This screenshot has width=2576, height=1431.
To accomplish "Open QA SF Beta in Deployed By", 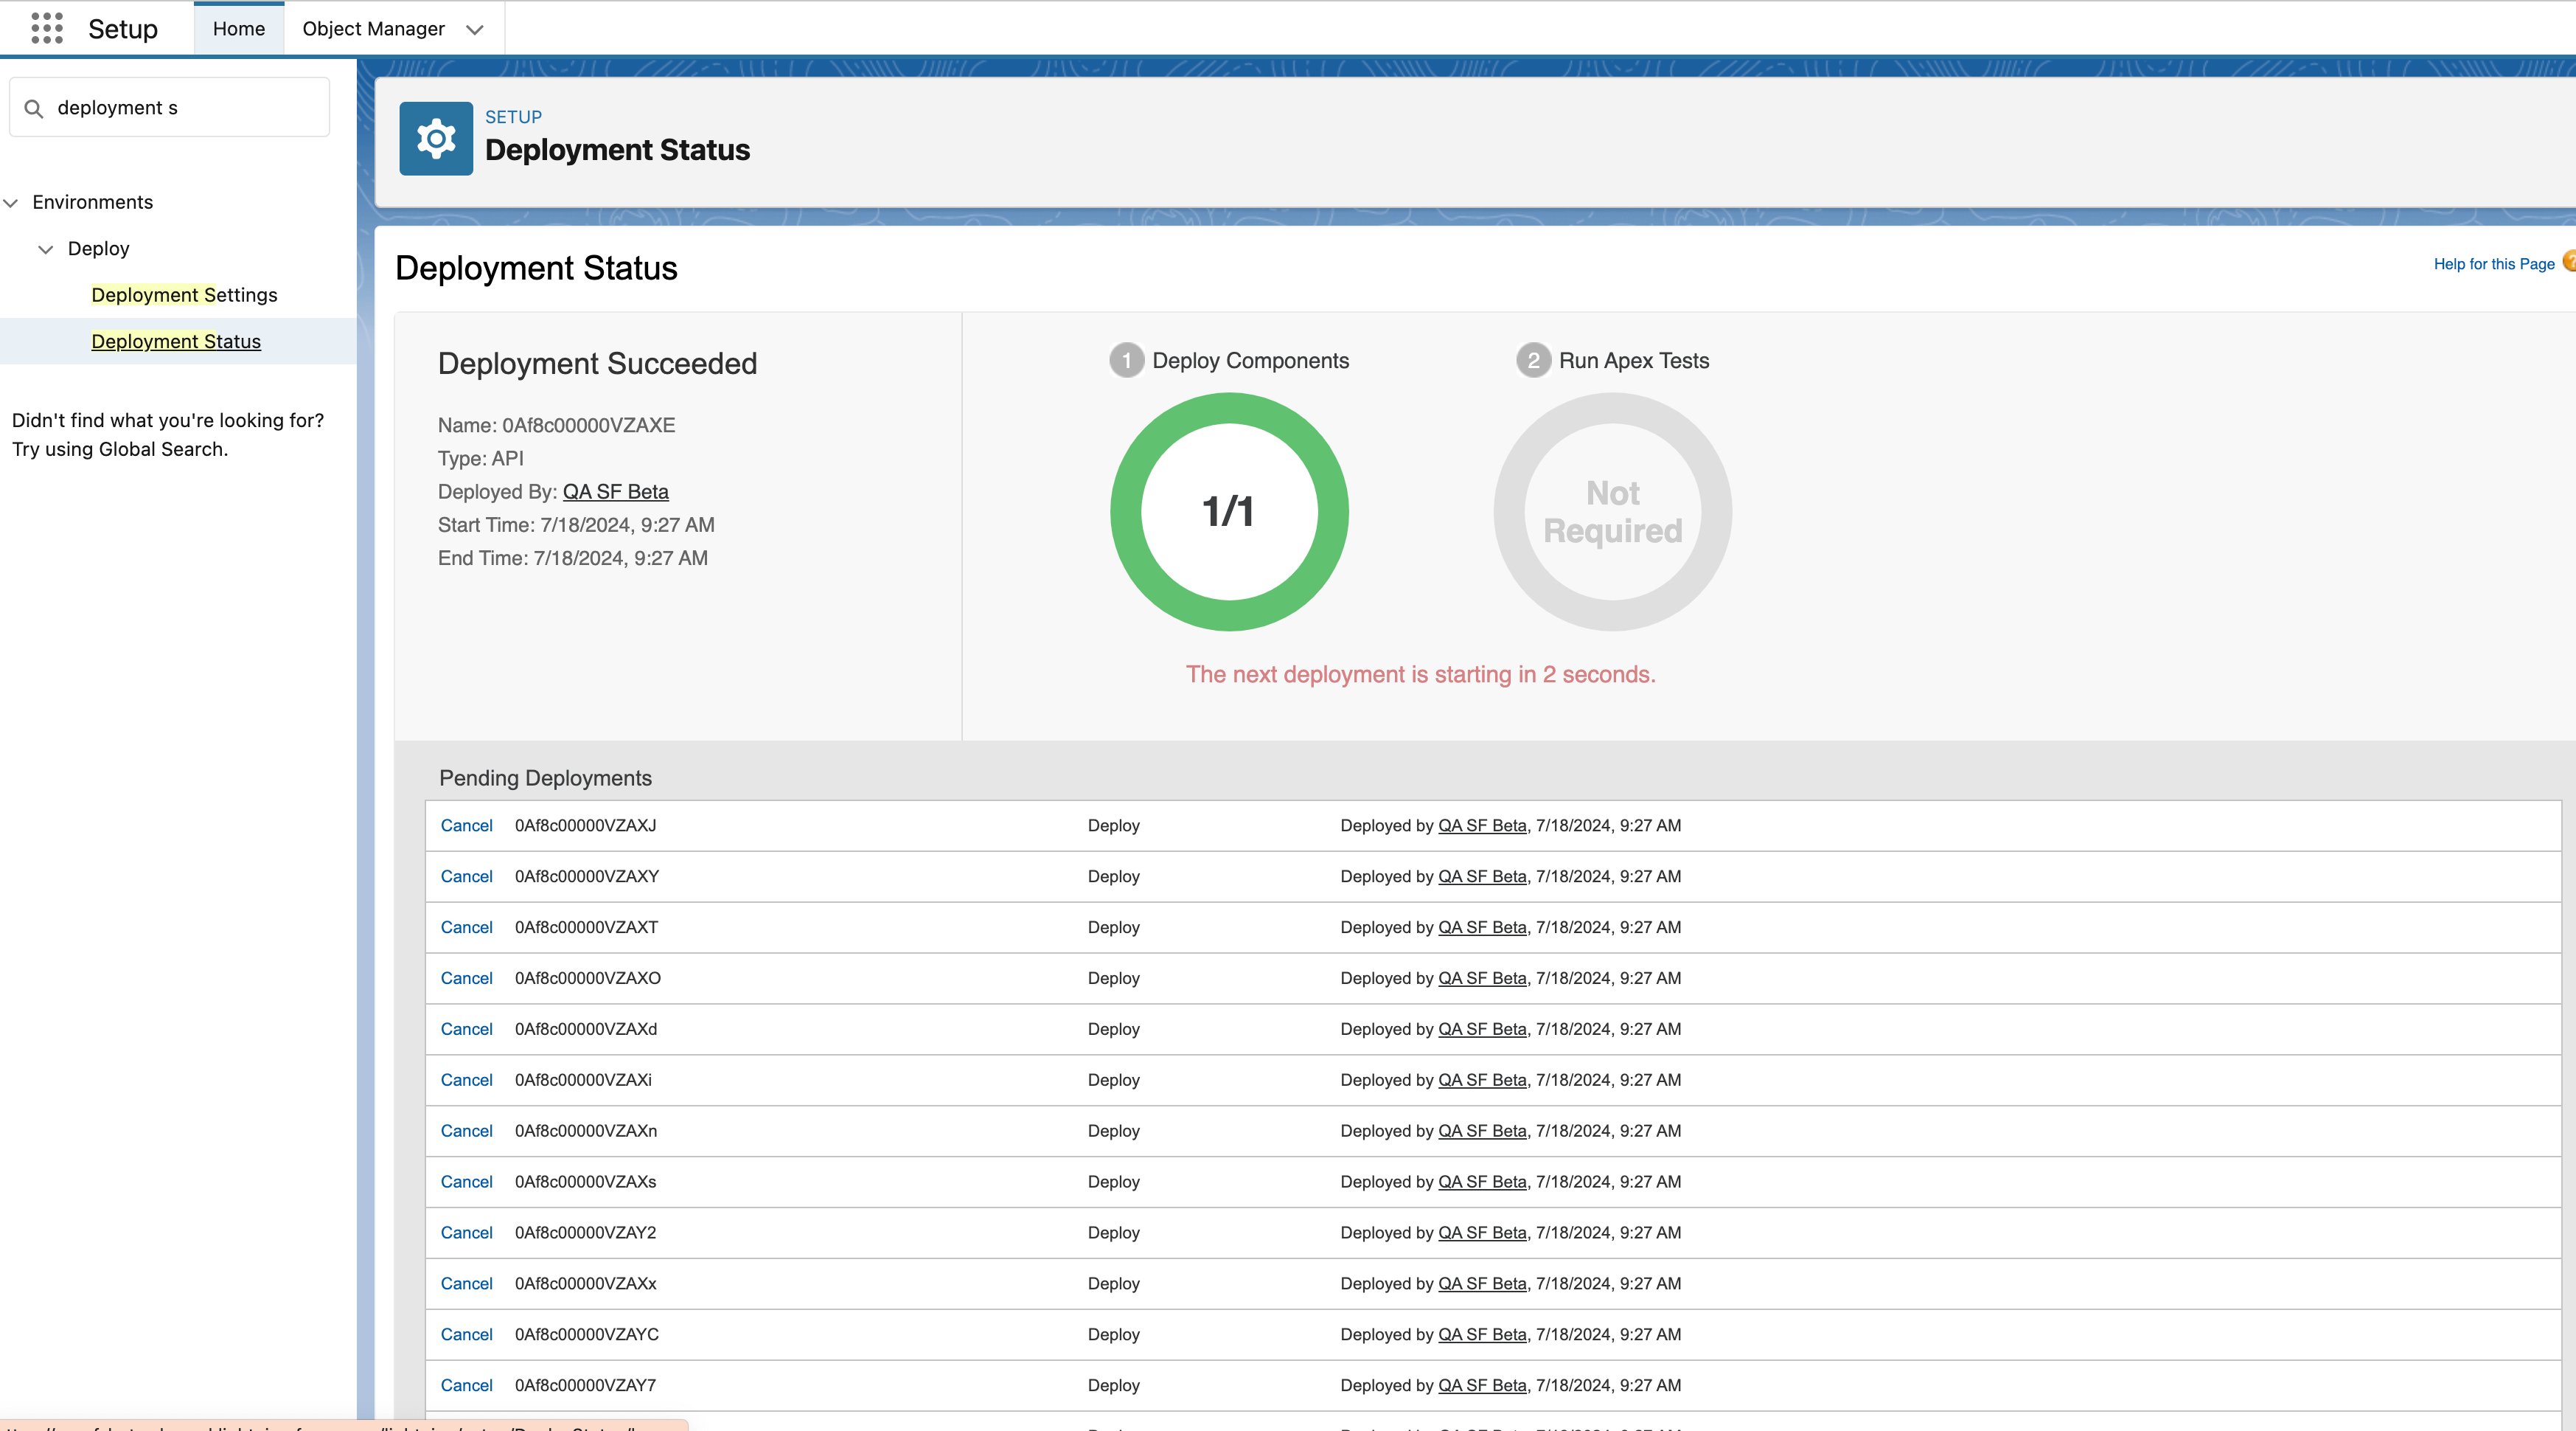I will click(615, 491).
